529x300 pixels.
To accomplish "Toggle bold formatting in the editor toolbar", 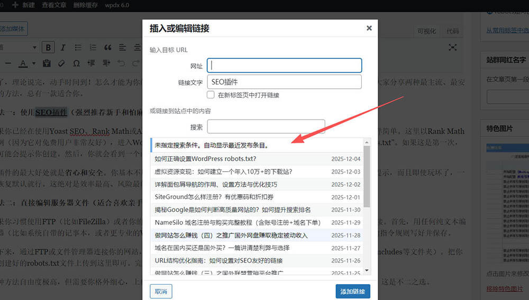I will [x=49, y=48].
